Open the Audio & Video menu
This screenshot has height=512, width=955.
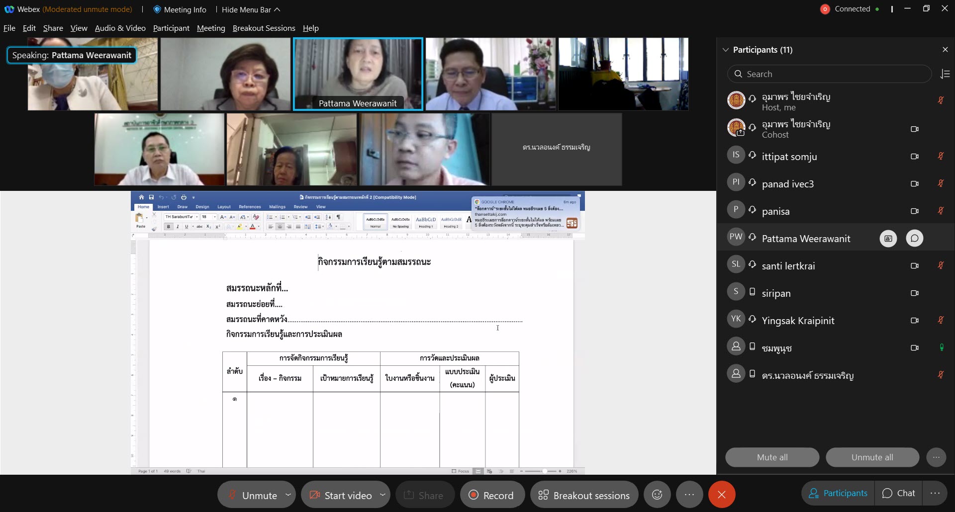(120, 28)
